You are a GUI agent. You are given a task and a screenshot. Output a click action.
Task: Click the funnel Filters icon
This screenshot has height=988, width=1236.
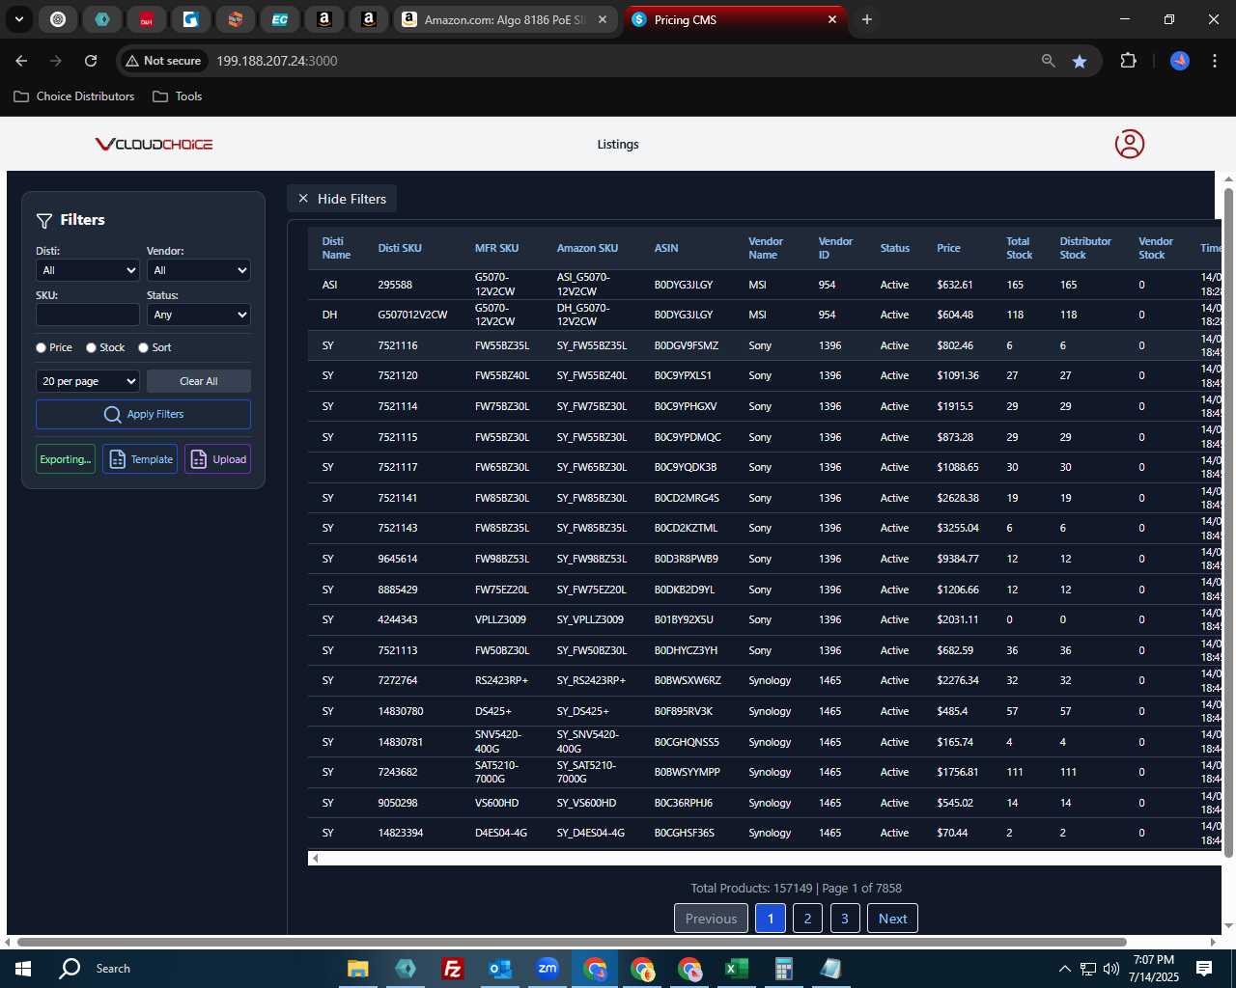coord(44,220)
